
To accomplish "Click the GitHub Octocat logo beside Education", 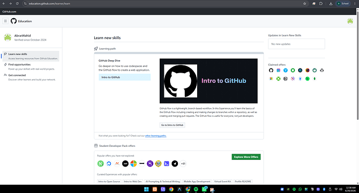I will click(x=14, y=21).
